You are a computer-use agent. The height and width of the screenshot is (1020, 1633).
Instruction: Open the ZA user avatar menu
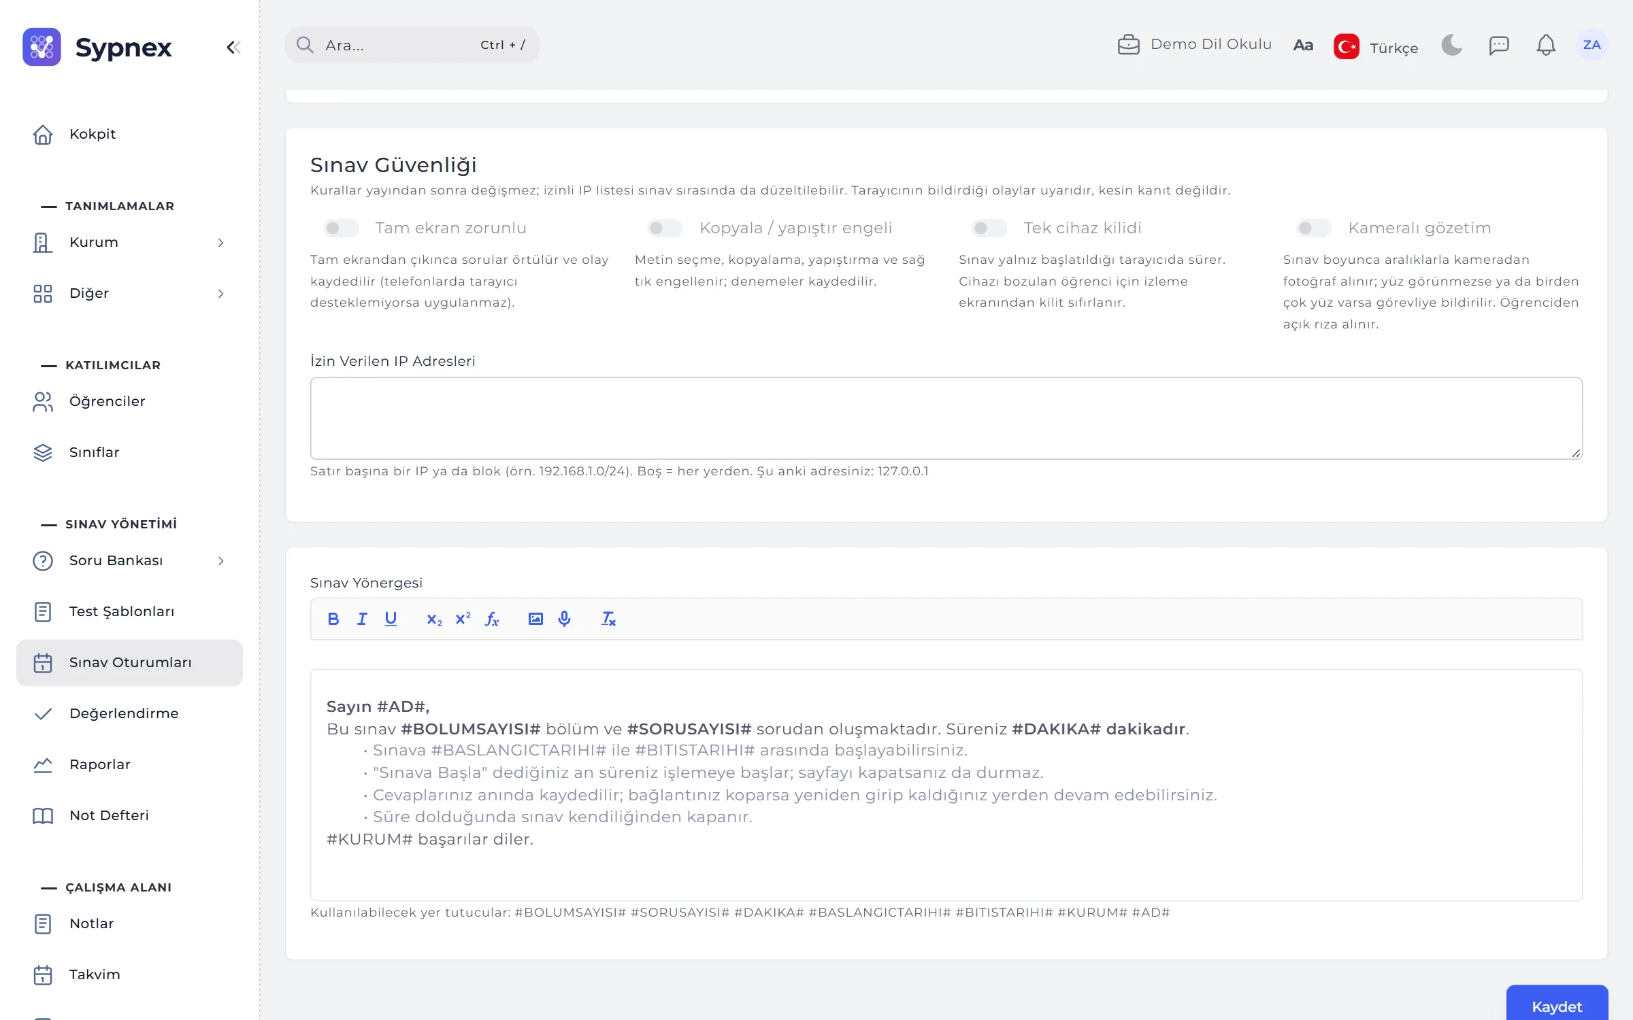point(1591,45)
